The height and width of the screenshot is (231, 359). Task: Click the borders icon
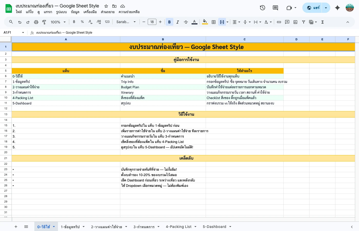pos(214,22)
